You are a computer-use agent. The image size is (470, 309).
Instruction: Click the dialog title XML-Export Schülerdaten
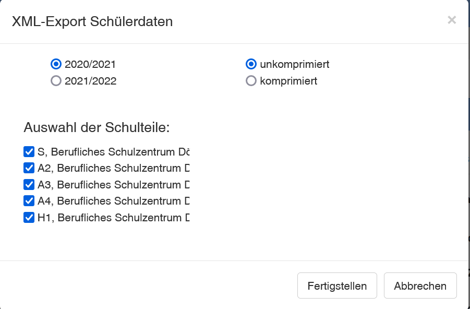tap(92, 21)
